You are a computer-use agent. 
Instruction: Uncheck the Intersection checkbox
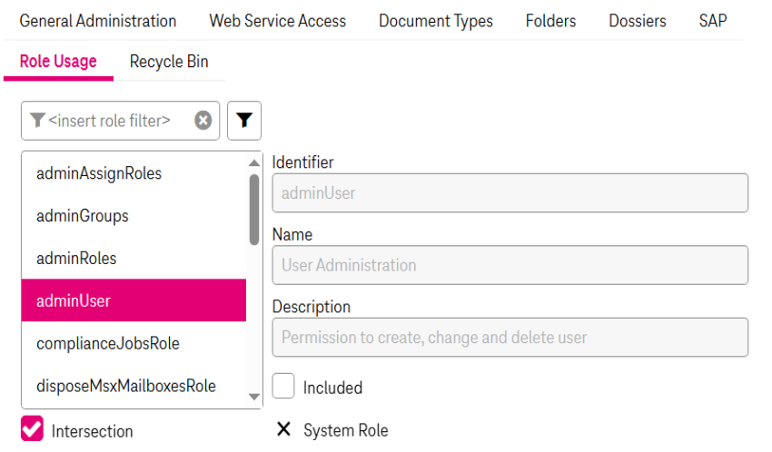(32, 429)
